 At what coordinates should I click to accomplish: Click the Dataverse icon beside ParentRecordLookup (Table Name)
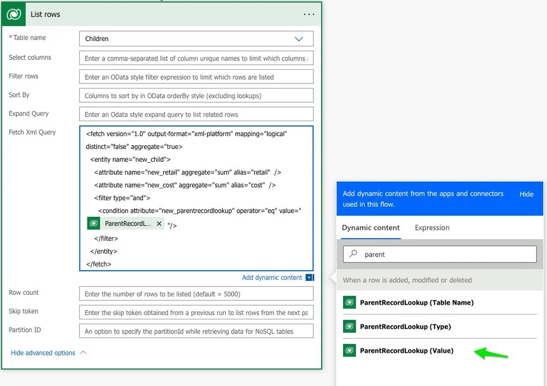[350, 302]
